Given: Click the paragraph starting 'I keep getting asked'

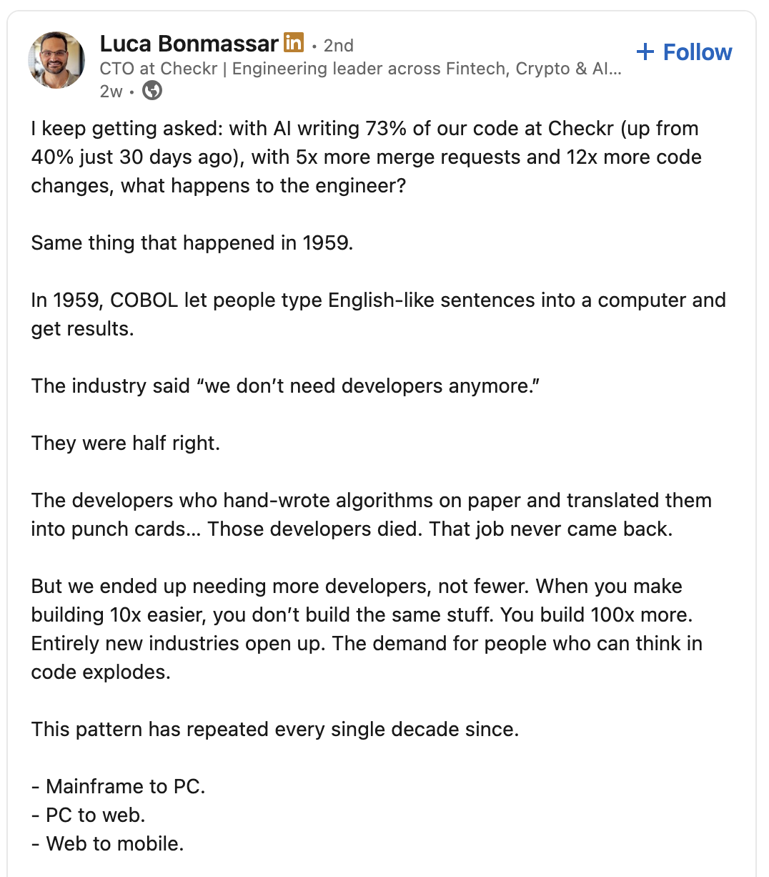Looking at the screenshot, I should (366, 157).
